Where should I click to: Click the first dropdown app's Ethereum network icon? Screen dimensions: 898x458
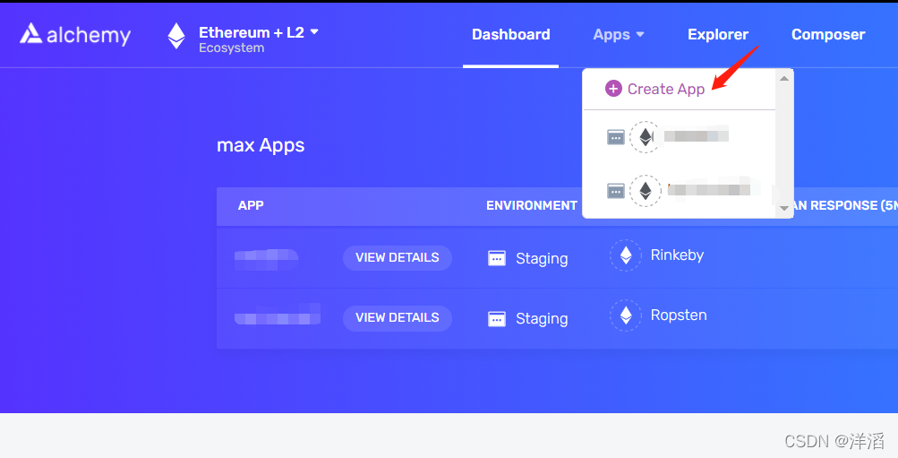pos(646,137)
